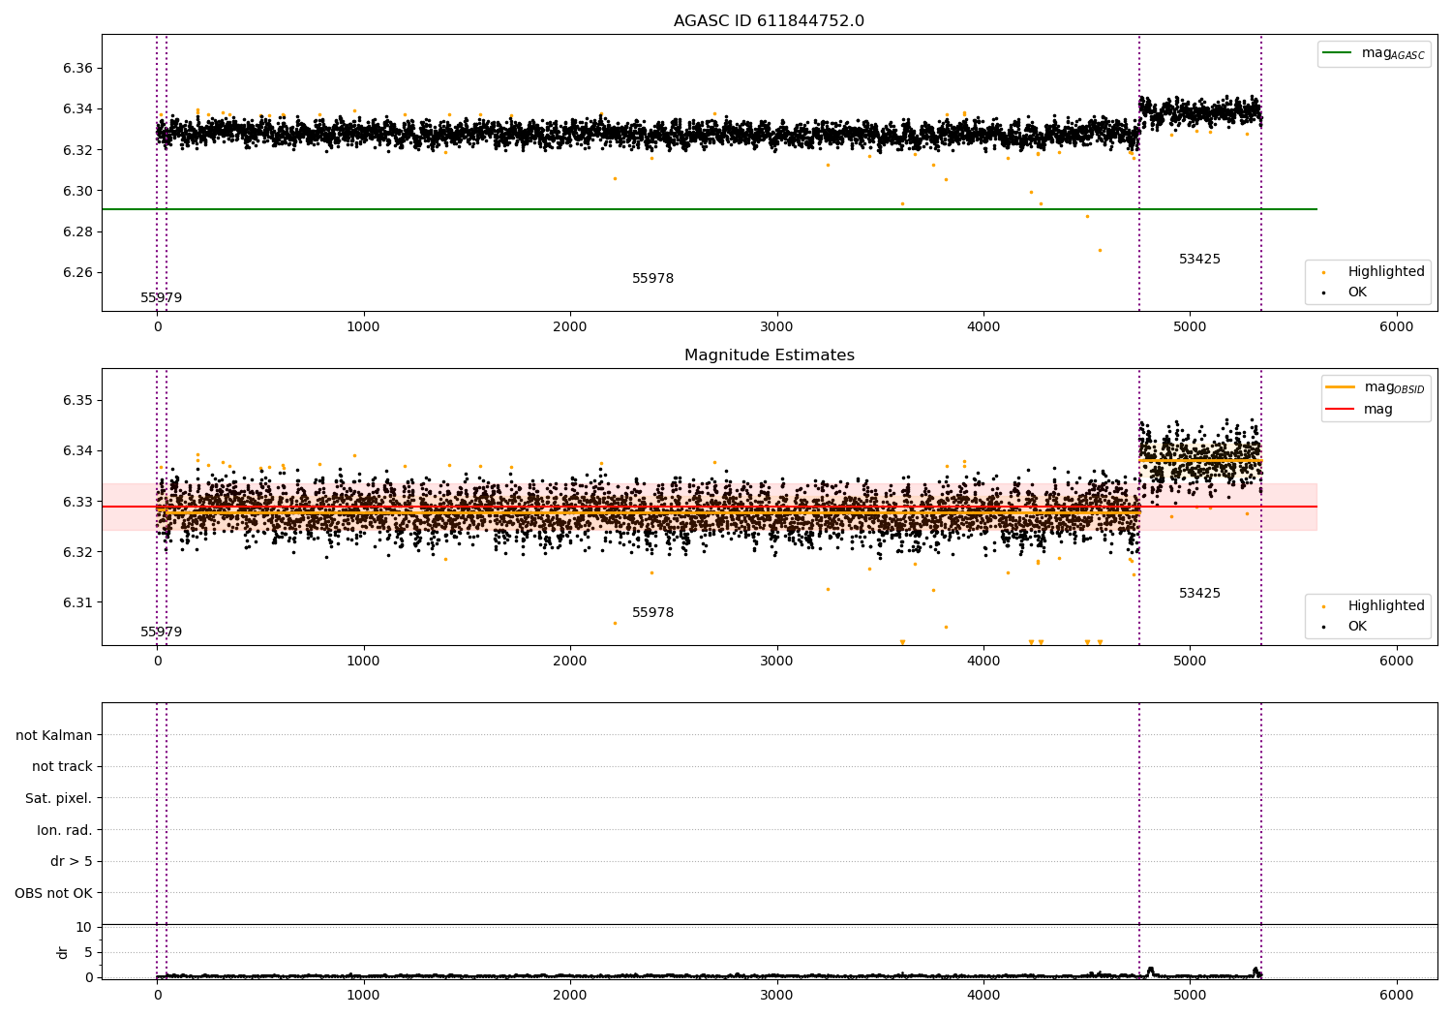Click the 6.36 y-axis tick label
Screen dimensions: 1452x1017
tap(77, 68)
